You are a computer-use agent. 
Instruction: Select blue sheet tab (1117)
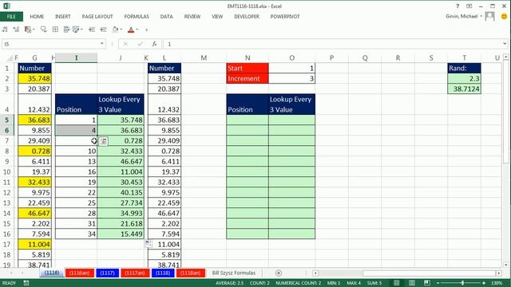(x=107, y=273)
